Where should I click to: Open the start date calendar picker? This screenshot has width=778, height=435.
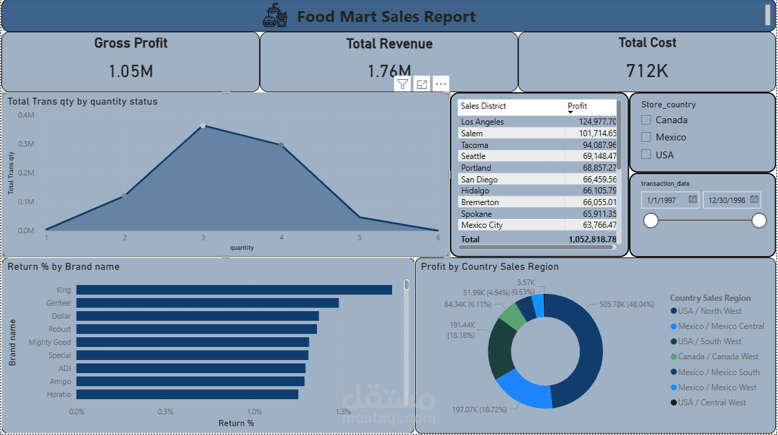click(693, 200)
